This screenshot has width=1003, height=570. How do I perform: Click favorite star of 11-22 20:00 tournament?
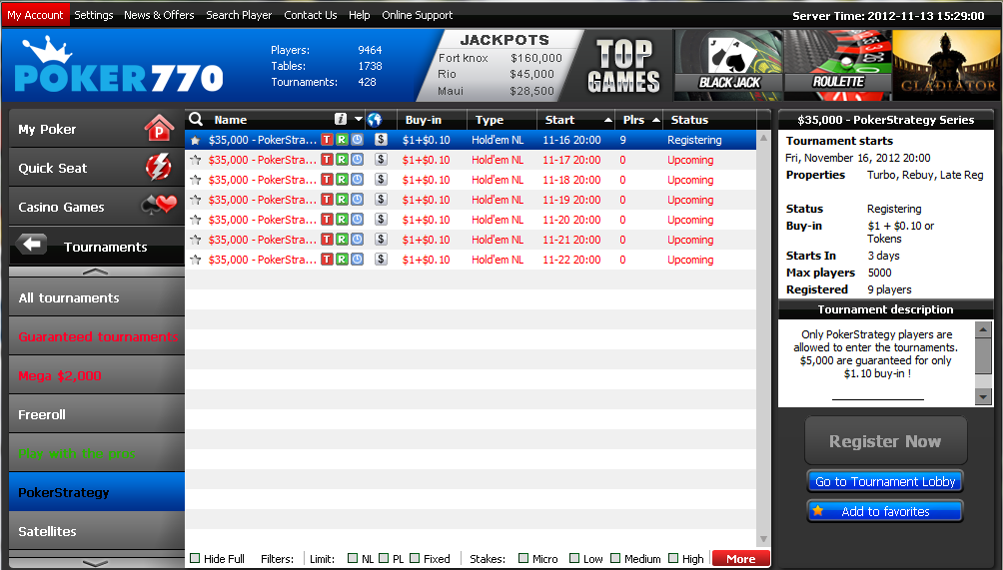[196, 261]
